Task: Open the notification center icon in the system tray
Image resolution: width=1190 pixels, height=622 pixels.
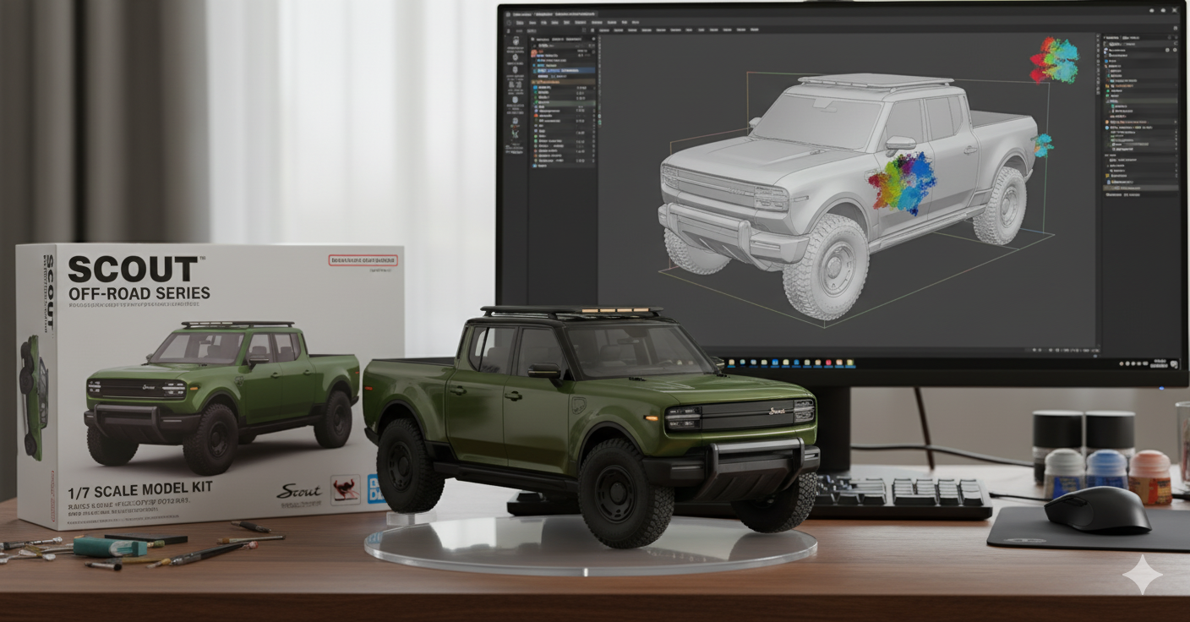Action: click(1174, 363)
